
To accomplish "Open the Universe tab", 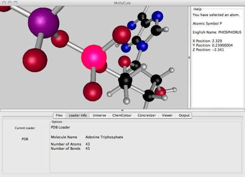I will click(99, 115).
